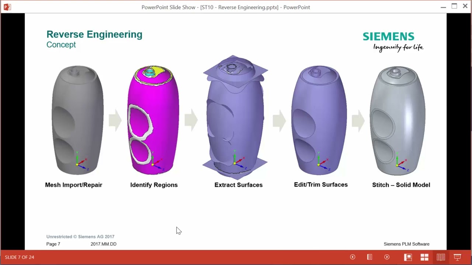Click the Mesh Import/Repair model image
This screenshot has height=265, width=472.
77,120
